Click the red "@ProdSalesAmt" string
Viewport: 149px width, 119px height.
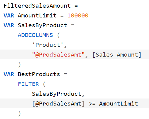pyautogui.click(x=58, y=55)
